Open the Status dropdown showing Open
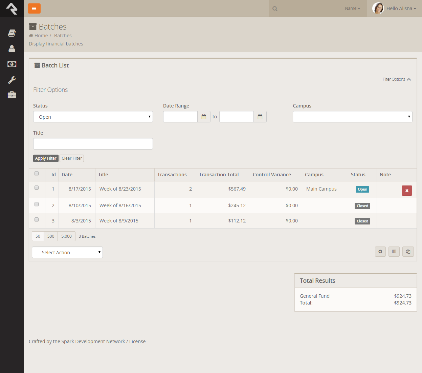 click(x=93, y=117)
